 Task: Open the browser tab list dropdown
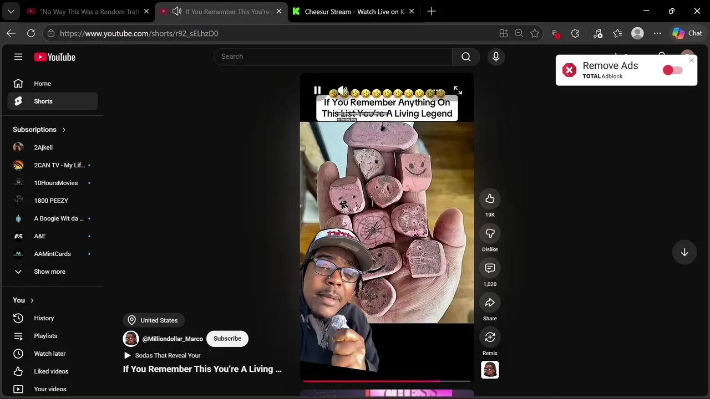(x=11, y=11)
